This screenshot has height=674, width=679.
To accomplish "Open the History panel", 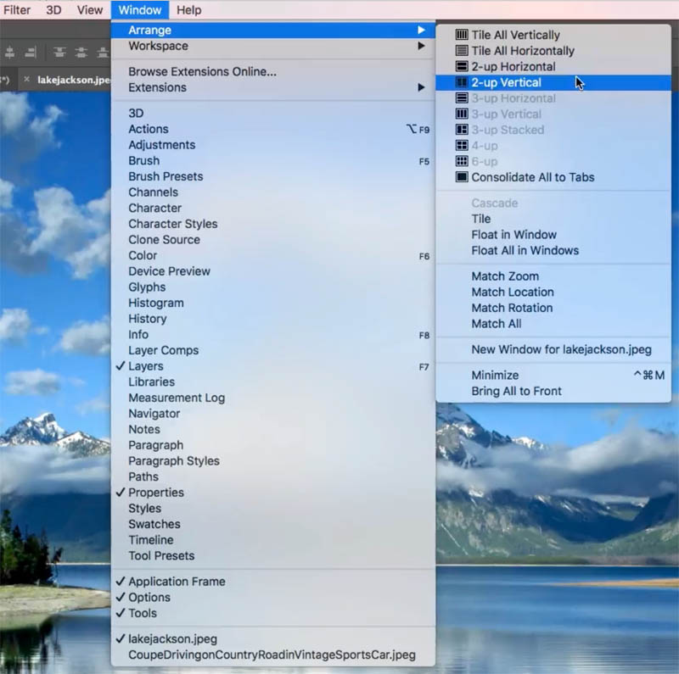I will [272, 319].
